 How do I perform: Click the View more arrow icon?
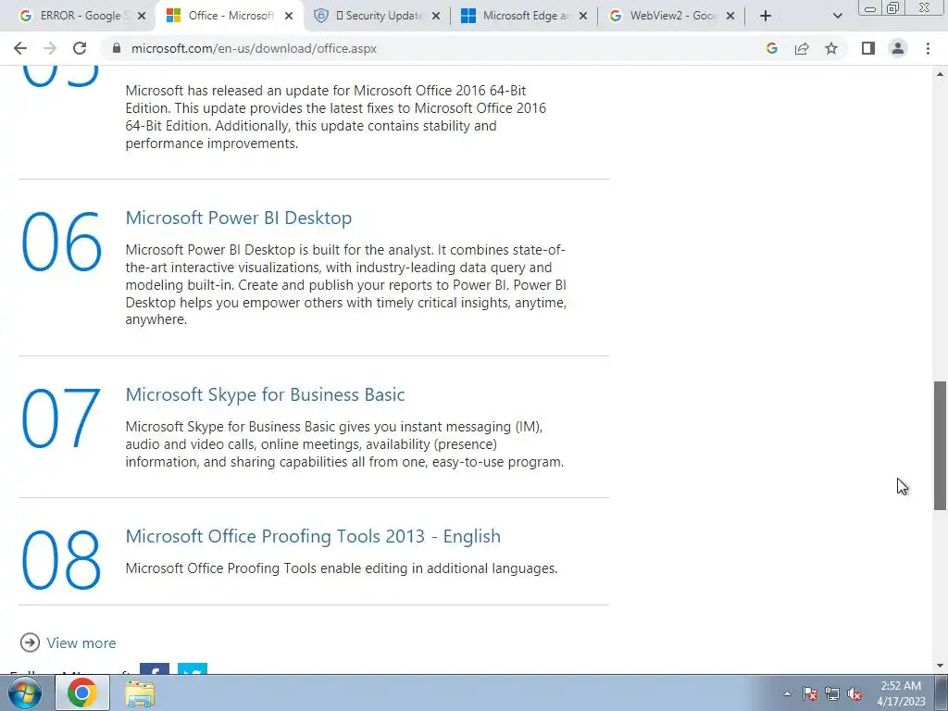30,642
